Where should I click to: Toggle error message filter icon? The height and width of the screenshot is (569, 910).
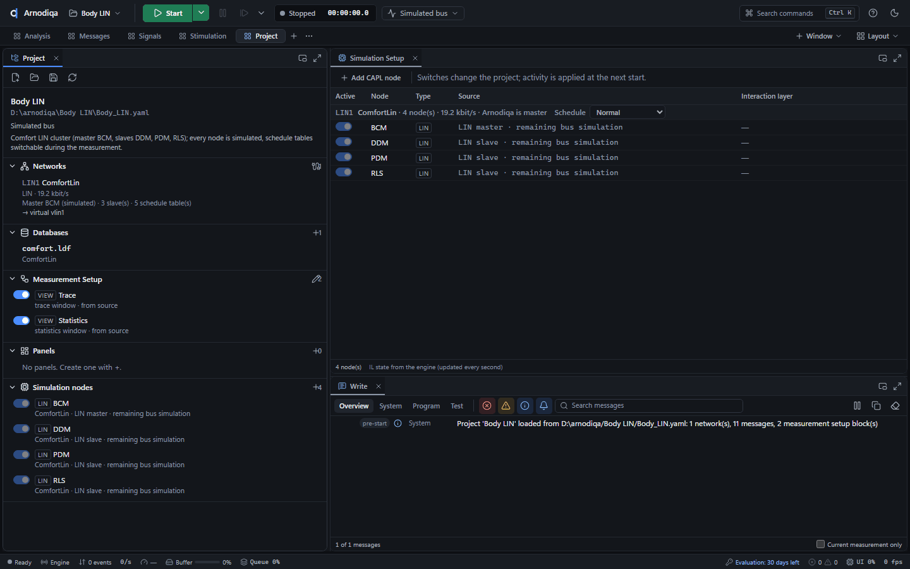[487, 406]
